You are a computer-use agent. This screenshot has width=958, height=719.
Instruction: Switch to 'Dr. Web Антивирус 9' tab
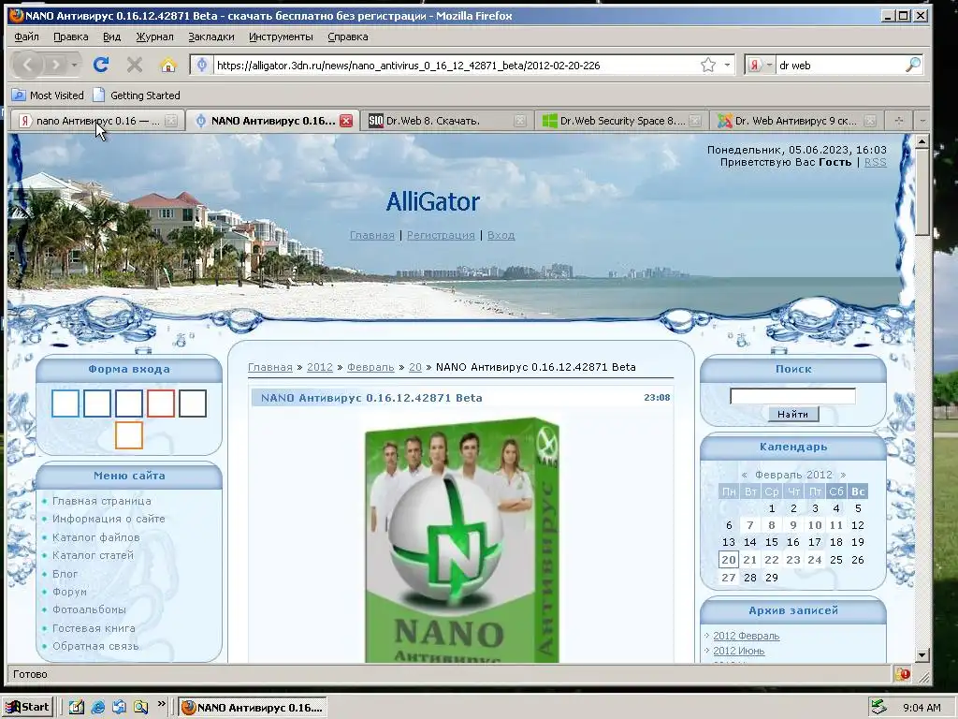796,121
